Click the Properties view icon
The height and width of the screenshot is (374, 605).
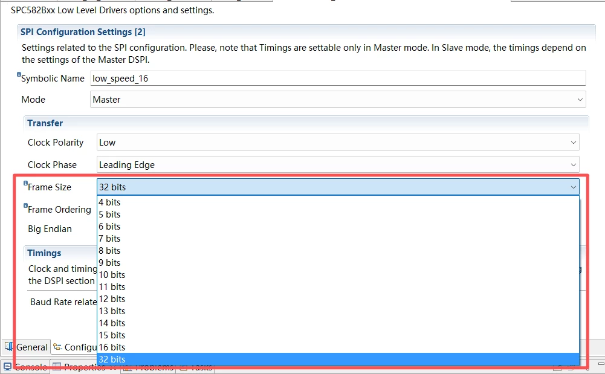pos(57,367)
